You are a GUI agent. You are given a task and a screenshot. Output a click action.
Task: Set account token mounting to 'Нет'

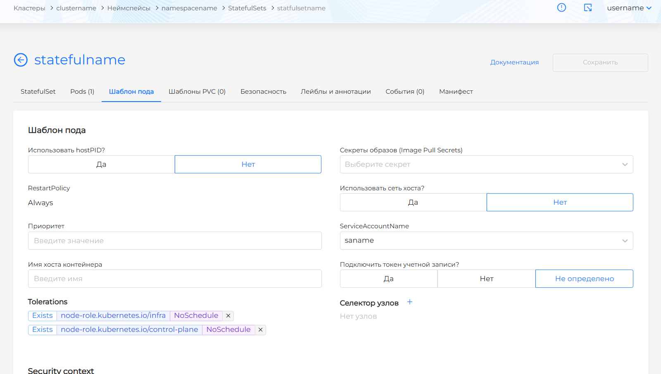[486, 279]
